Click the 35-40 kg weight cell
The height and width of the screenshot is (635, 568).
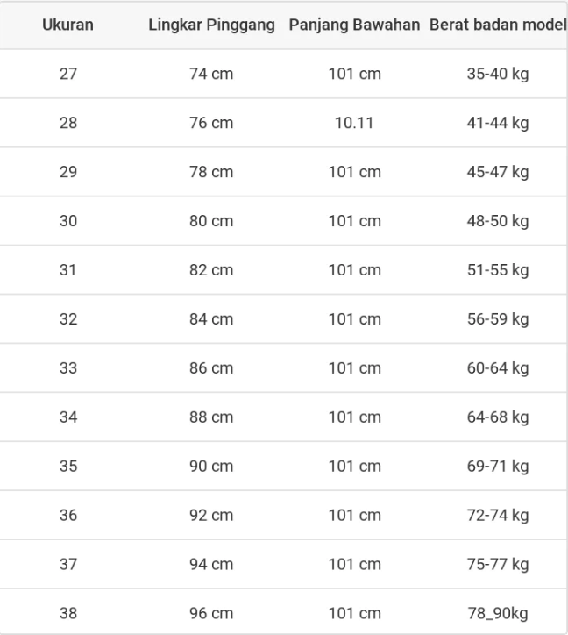click(497, 74)
